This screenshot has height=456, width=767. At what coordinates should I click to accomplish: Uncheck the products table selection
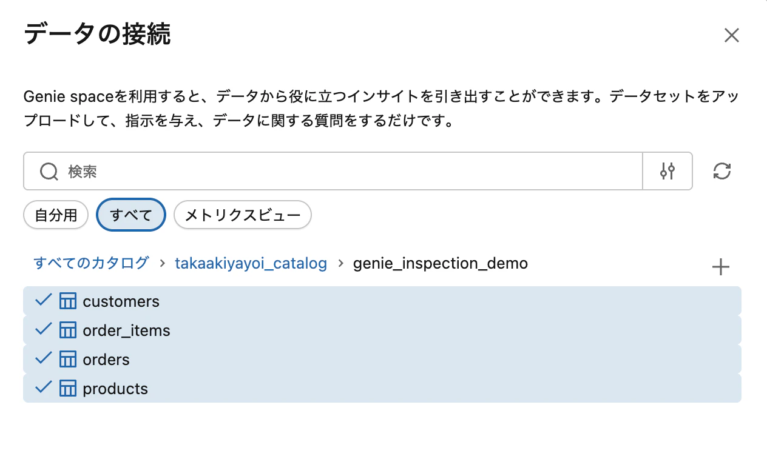[42, 387]
